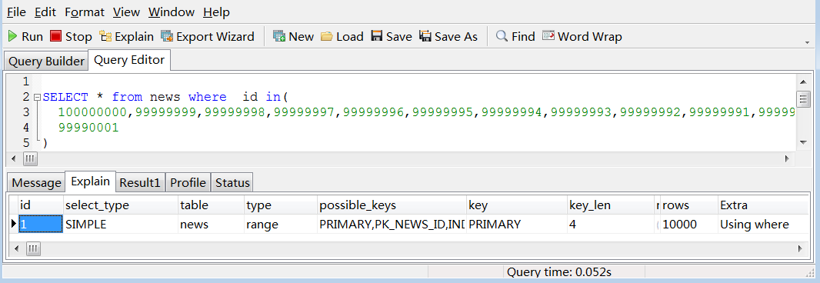Click the key_len column header
This screenshot has width=820, height=283.
click(611, 205)
